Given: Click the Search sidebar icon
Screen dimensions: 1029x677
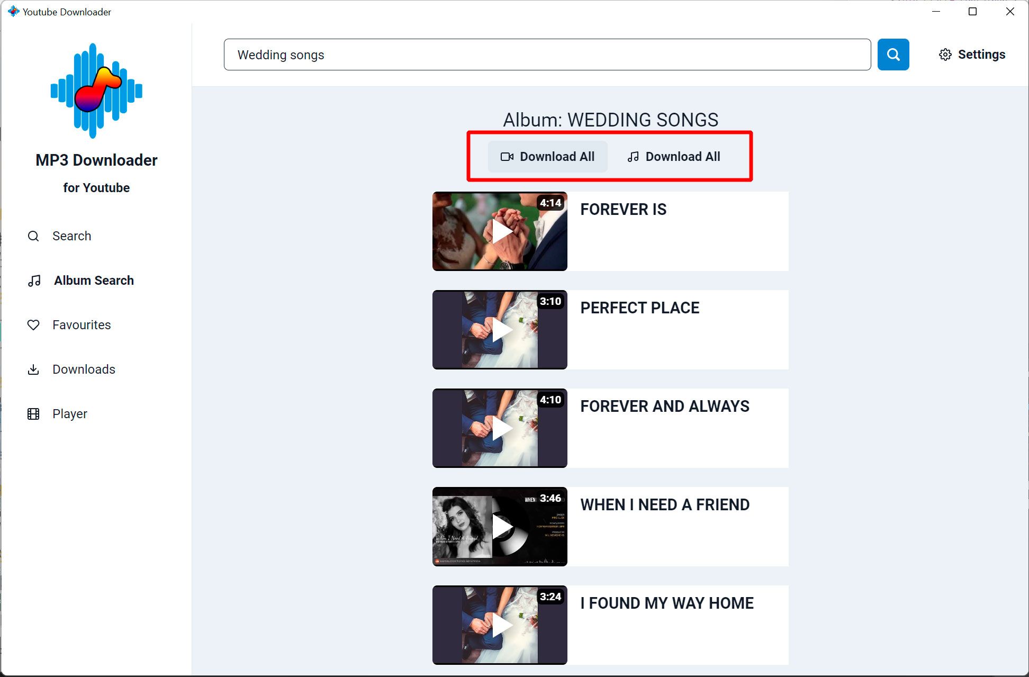Looking at the screenshot, I should pyautogui.click(x=34, y=236).
